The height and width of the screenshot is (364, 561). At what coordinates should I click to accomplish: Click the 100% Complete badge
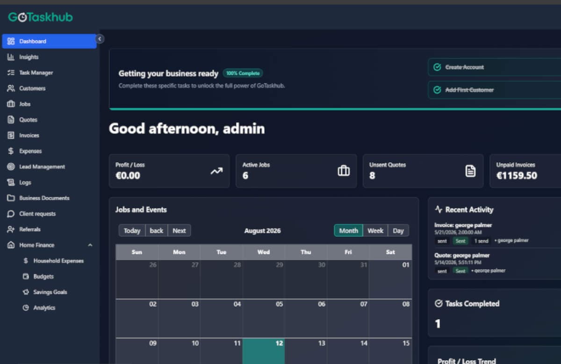point(243,73)
